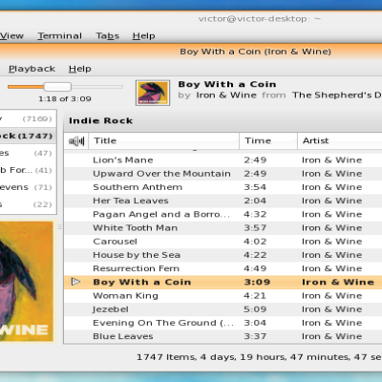Image resolution: width=382 pixels, height=382 pixels.
Task: Click the album cover thumbnail in the header
Action: pos(153,93)
